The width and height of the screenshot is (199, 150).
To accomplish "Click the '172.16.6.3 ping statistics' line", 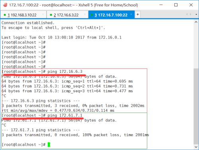I will [41, 101].
